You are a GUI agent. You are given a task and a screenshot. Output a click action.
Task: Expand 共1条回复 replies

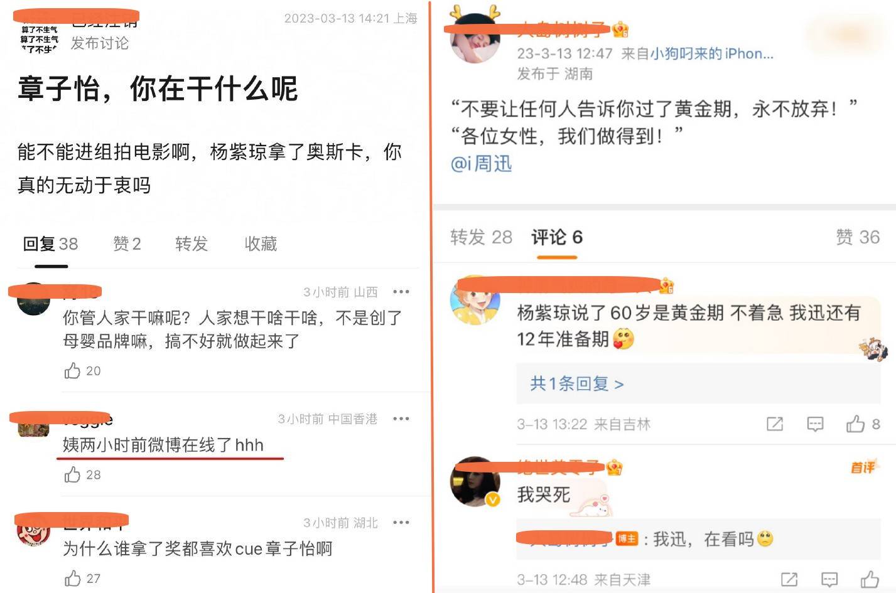point(576,383)
